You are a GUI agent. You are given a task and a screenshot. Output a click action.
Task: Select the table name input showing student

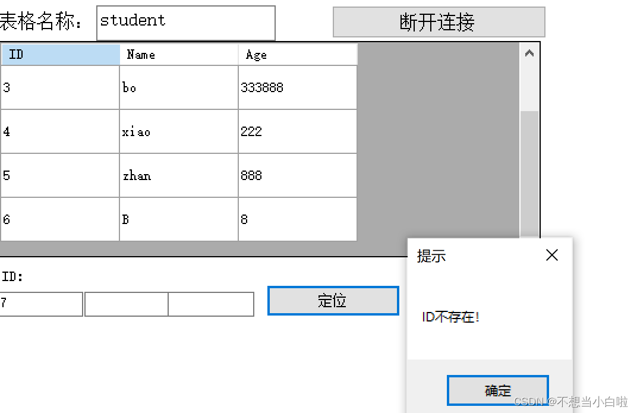click(185, 23)
